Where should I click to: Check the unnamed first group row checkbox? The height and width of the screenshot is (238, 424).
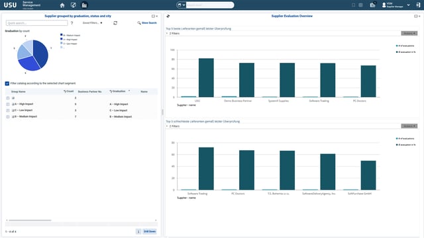8,99
